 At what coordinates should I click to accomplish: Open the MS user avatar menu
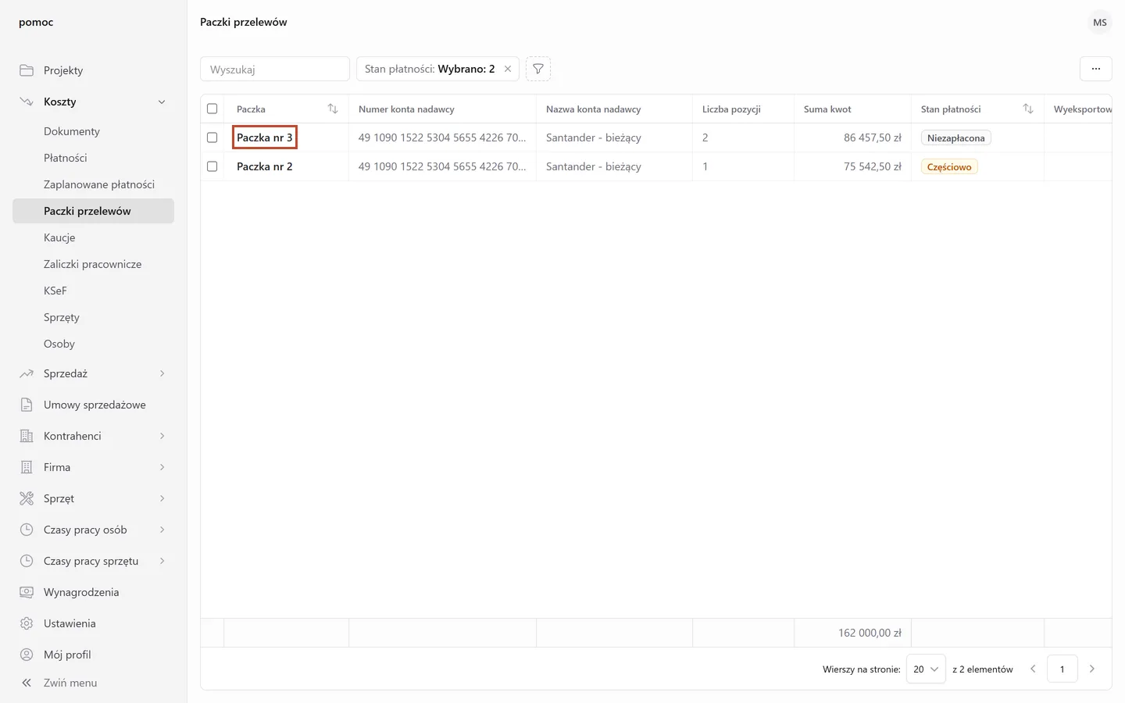(x=1100, y=23)
